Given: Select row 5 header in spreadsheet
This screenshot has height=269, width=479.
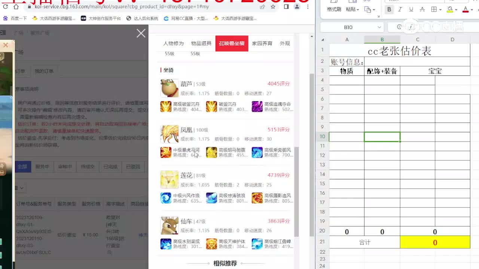Looking at the screenshot, I should (322, 89).
